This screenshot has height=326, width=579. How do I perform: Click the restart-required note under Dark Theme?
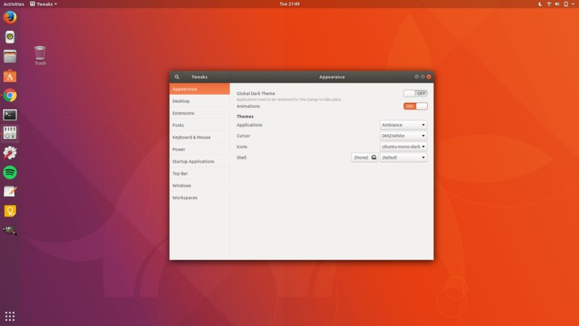pos(289,99)
